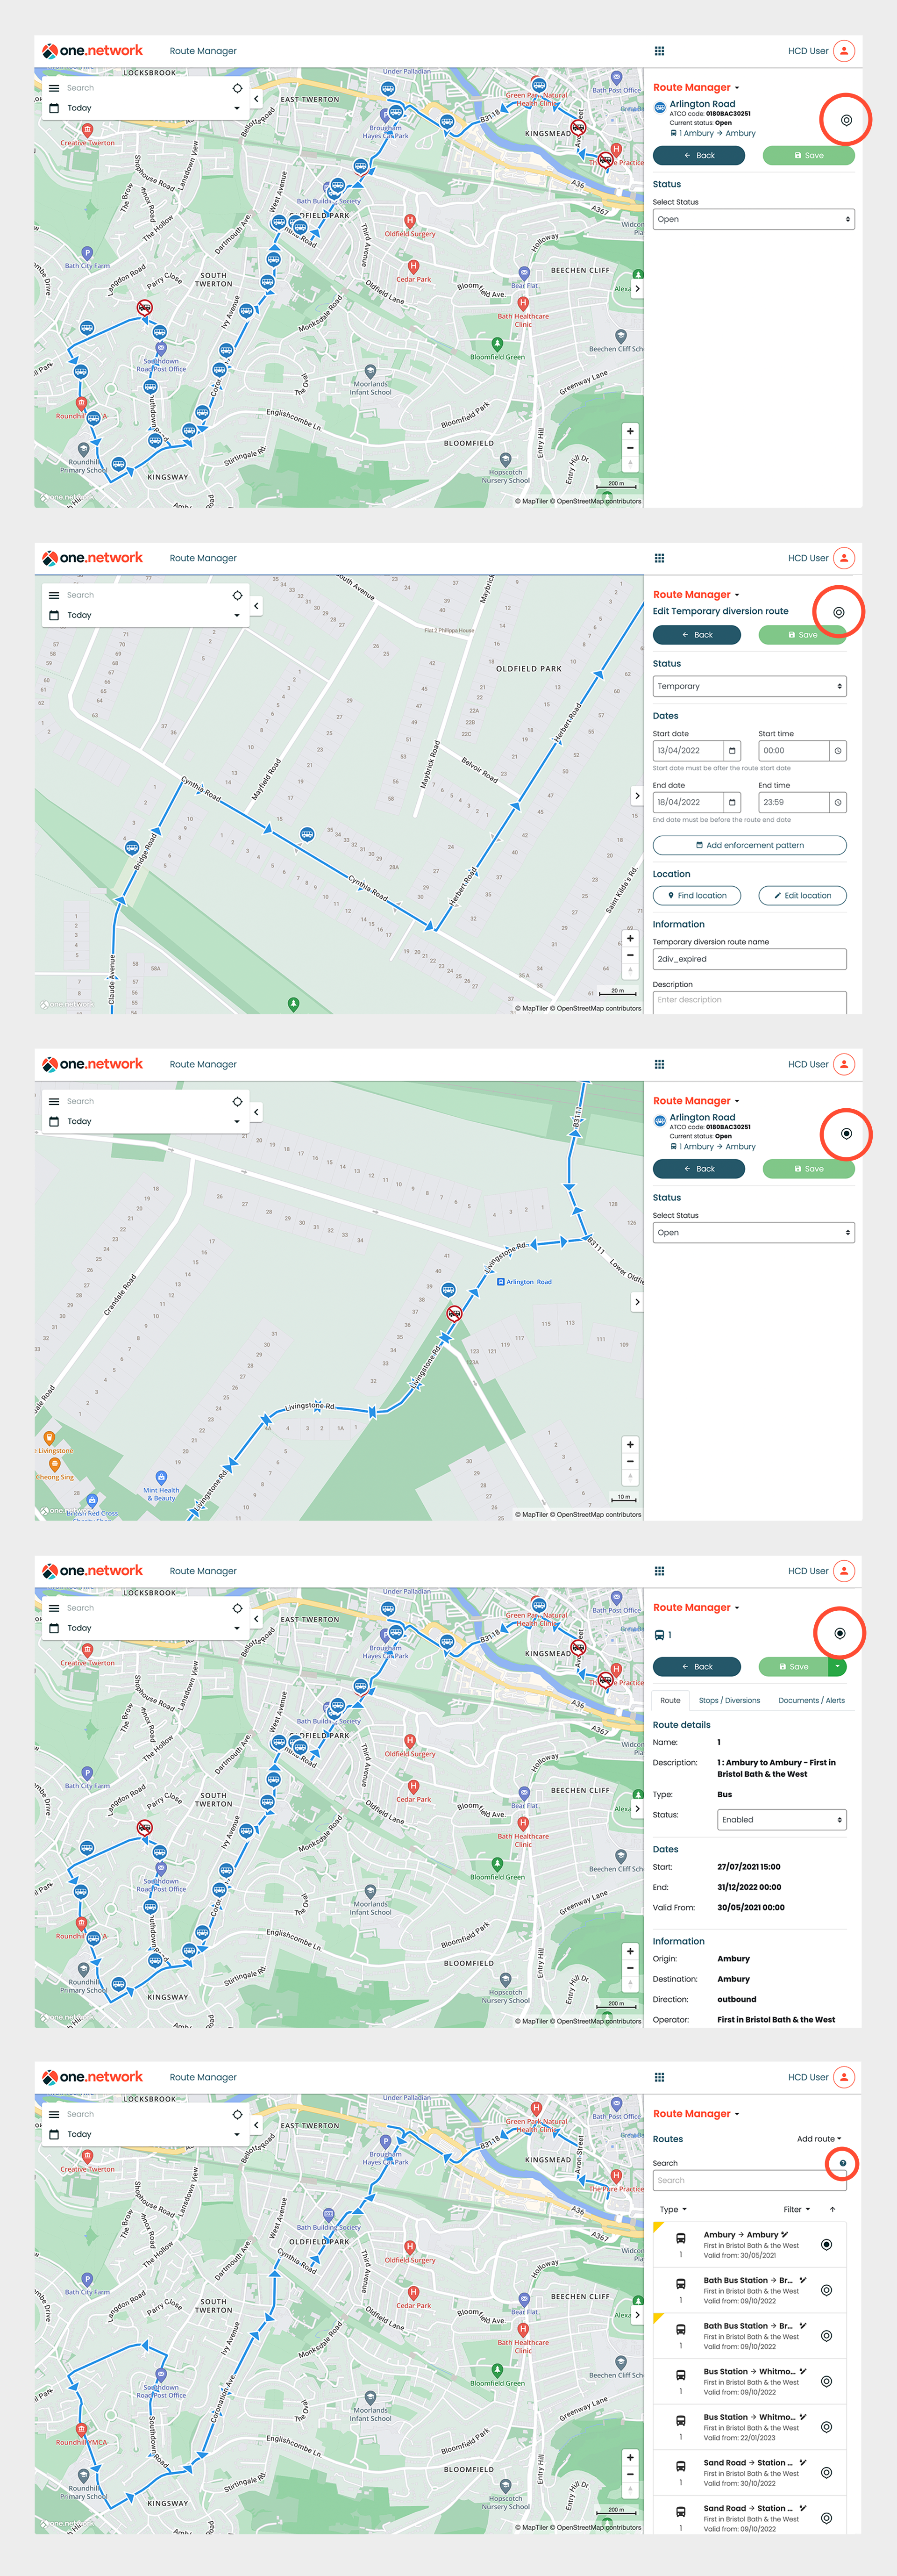Open apps grid icon on Routes list screen
Image resolution: width=897 pixels, height=2576 pixels.
point(659,2077)
